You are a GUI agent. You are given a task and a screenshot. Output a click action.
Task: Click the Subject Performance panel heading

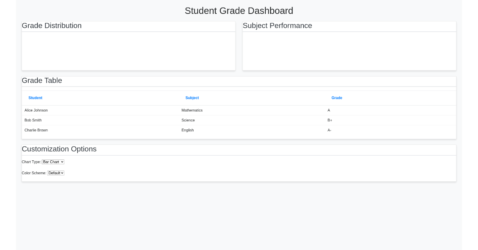pyautogui.click(x=277, y=25)
